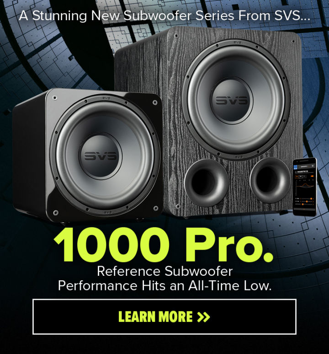Click the double chevron beside LEARN MORE
329x354 pixels.
(204, 317)
